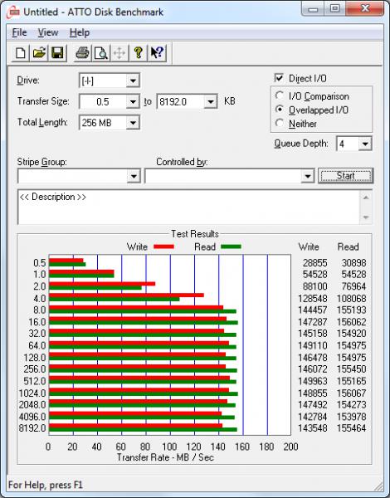Select the Overlapped I/O radio button
Viewport: 390px width, 498px height.
(x=280, y=110)
